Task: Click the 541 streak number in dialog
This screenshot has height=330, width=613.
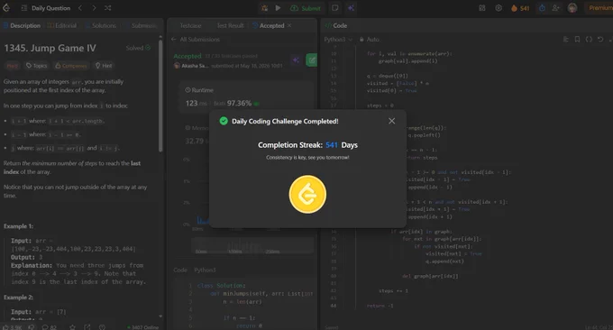Action: coord(332,145)
